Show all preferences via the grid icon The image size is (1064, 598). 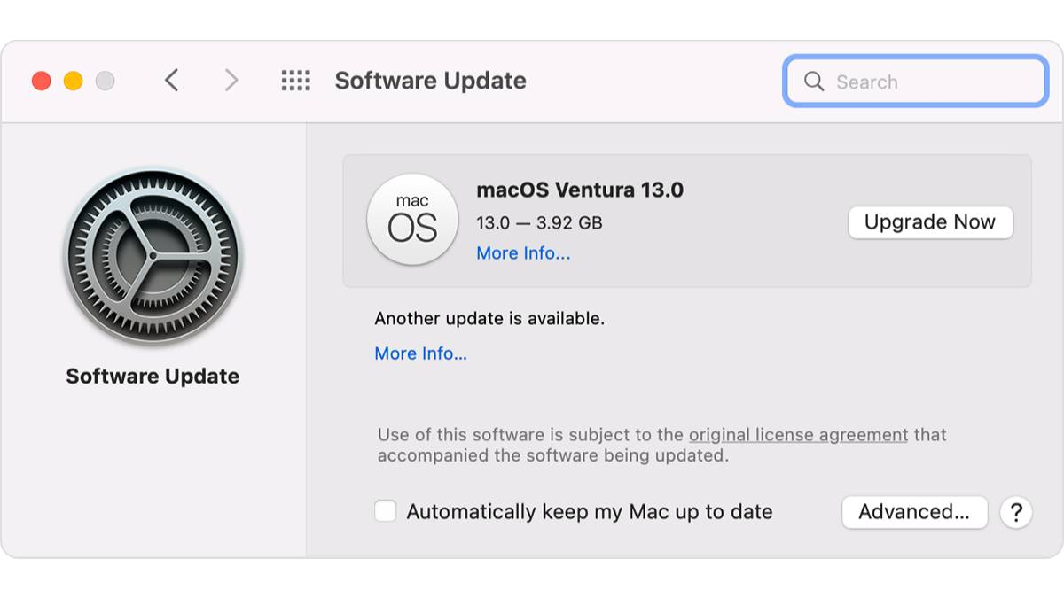coord(295,81)
